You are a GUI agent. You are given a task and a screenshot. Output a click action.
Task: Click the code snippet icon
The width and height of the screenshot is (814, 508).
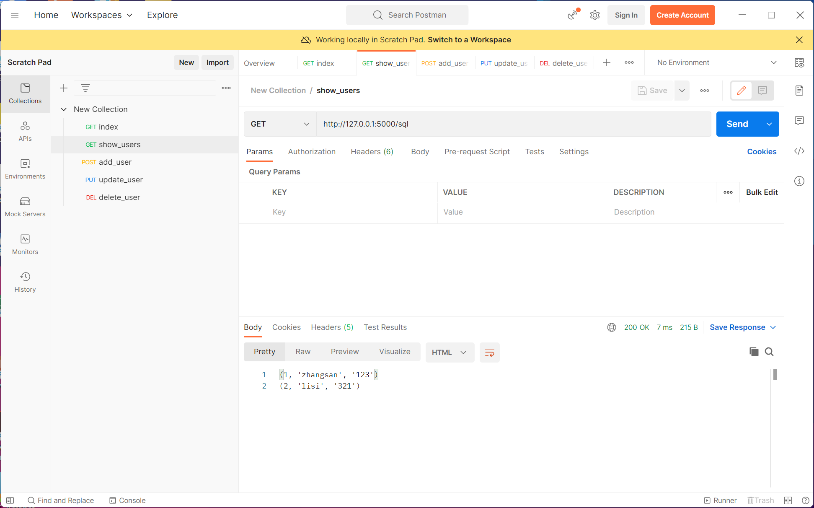[x=799, y=151]
